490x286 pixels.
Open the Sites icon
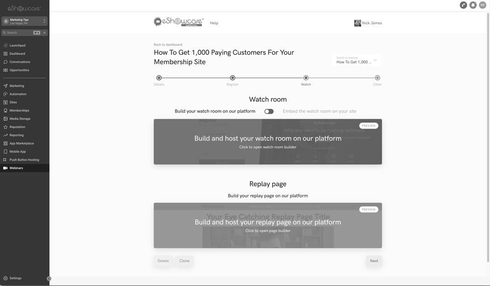(x=5, y=102)
